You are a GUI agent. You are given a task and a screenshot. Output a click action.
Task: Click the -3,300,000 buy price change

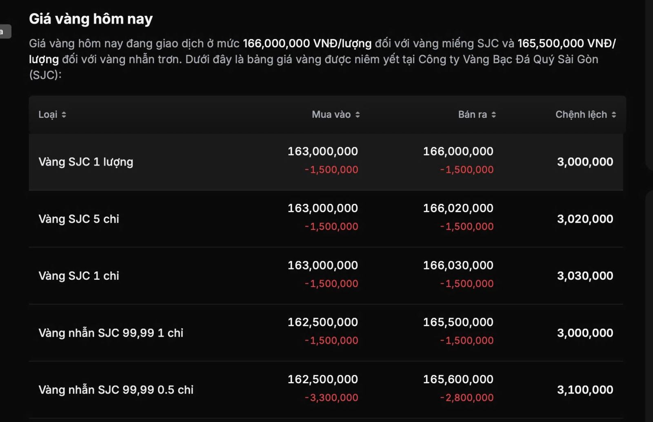331,398
